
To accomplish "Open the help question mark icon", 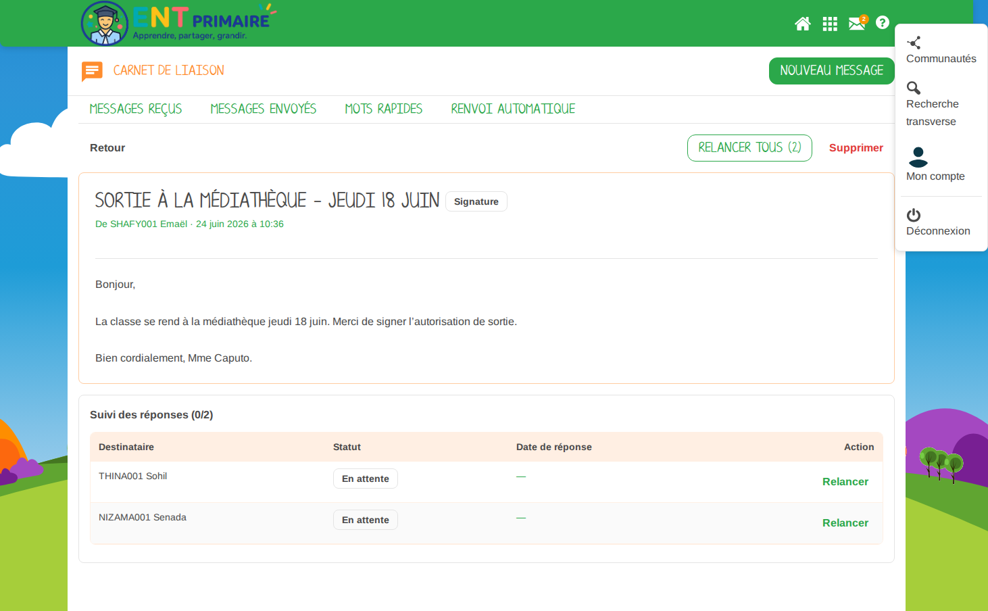I will tap(883, 22).
